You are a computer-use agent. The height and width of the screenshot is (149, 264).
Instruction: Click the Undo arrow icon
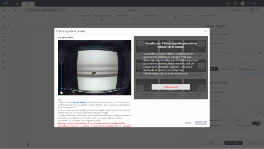pos(5,18)
